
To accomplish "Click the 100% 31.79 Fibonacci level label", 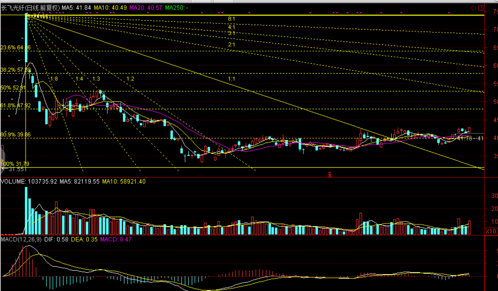I will tap(15, 164).
